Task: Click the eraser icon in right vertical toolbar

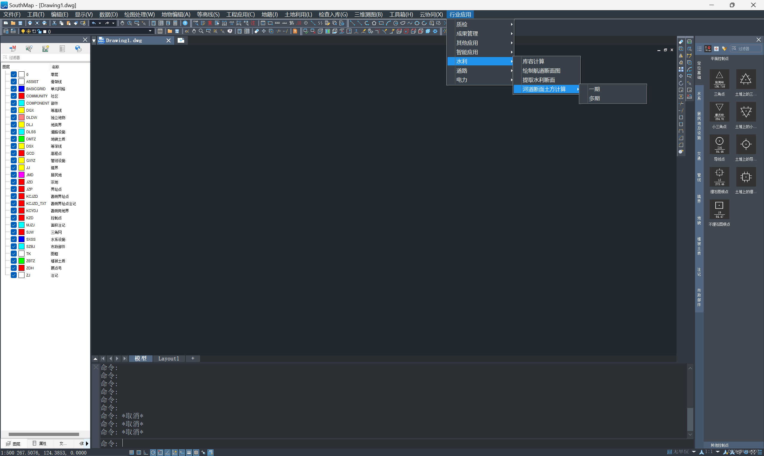Action: tap(681, 42)
